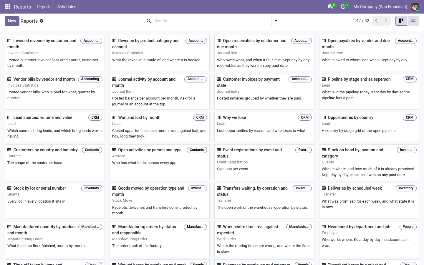The height and width of the screenshot is (265, 424).
Task: Open the apps grid menu
Action: (8, 6)
